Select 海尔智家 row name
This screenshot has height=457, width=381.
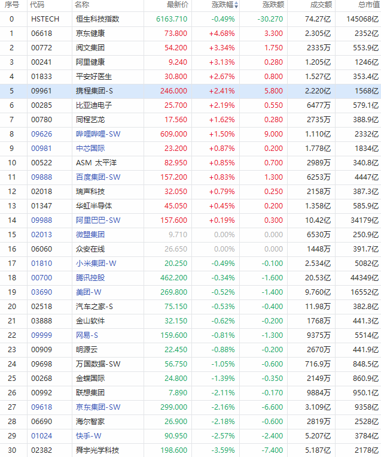coord(90,422)
